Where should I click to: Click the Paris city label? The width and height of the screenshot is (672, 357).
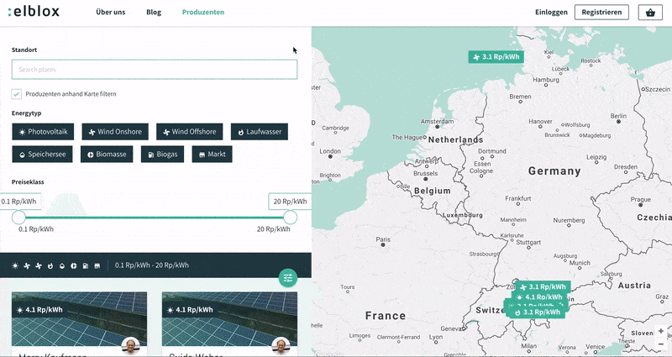(383, 239)
